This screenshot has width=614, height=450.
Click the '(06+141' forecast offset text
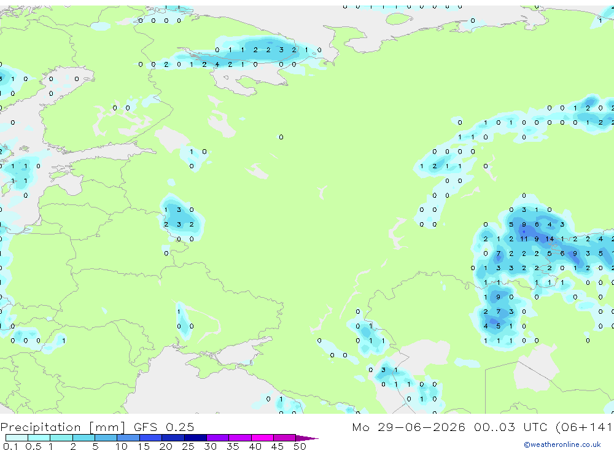583,427
